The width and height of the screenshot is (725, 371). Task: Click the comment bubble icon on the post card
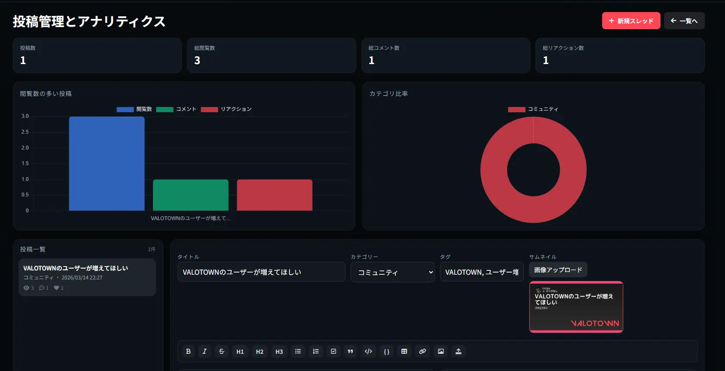[42, 288]
